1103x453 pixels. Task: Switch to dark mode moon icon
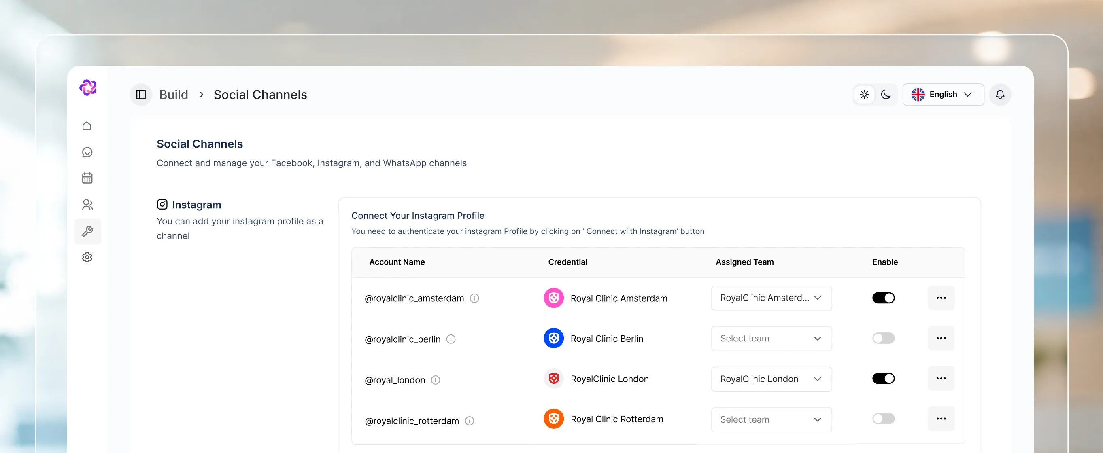point(886,95)
